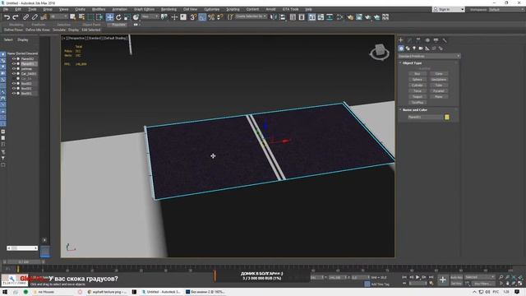Click the Plane primitive button
This screenshot has height=296, width=526.
(439, 97)
